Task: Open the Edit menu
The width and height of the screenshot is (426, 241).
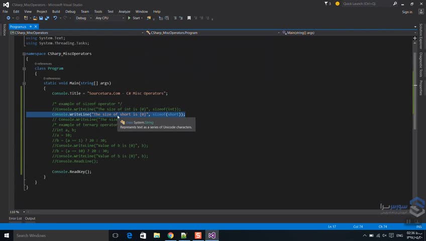Action: pos(16,12)
